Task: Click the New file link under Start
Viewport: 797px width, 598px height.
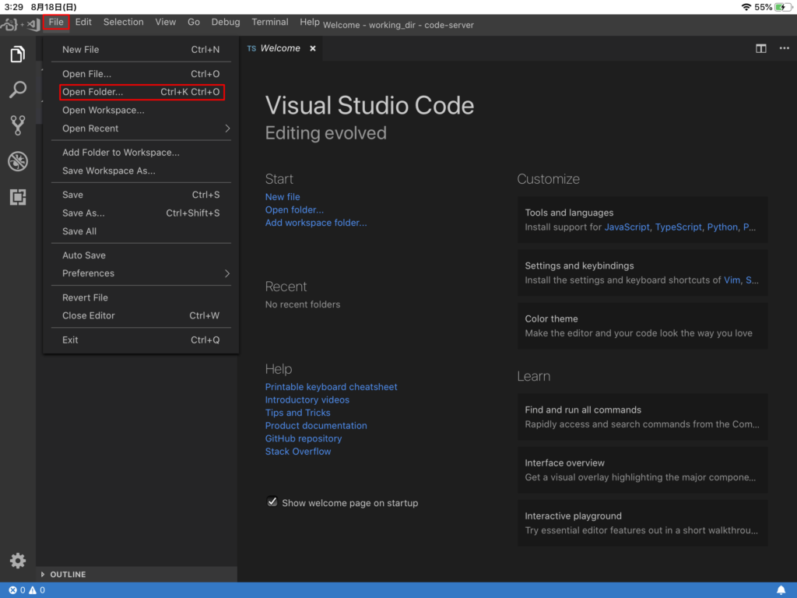Action: (x=283, y=197)
